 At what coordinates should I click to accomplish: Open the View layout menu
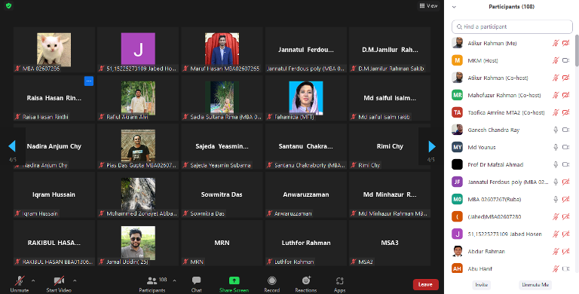click(x=428, y=6)
